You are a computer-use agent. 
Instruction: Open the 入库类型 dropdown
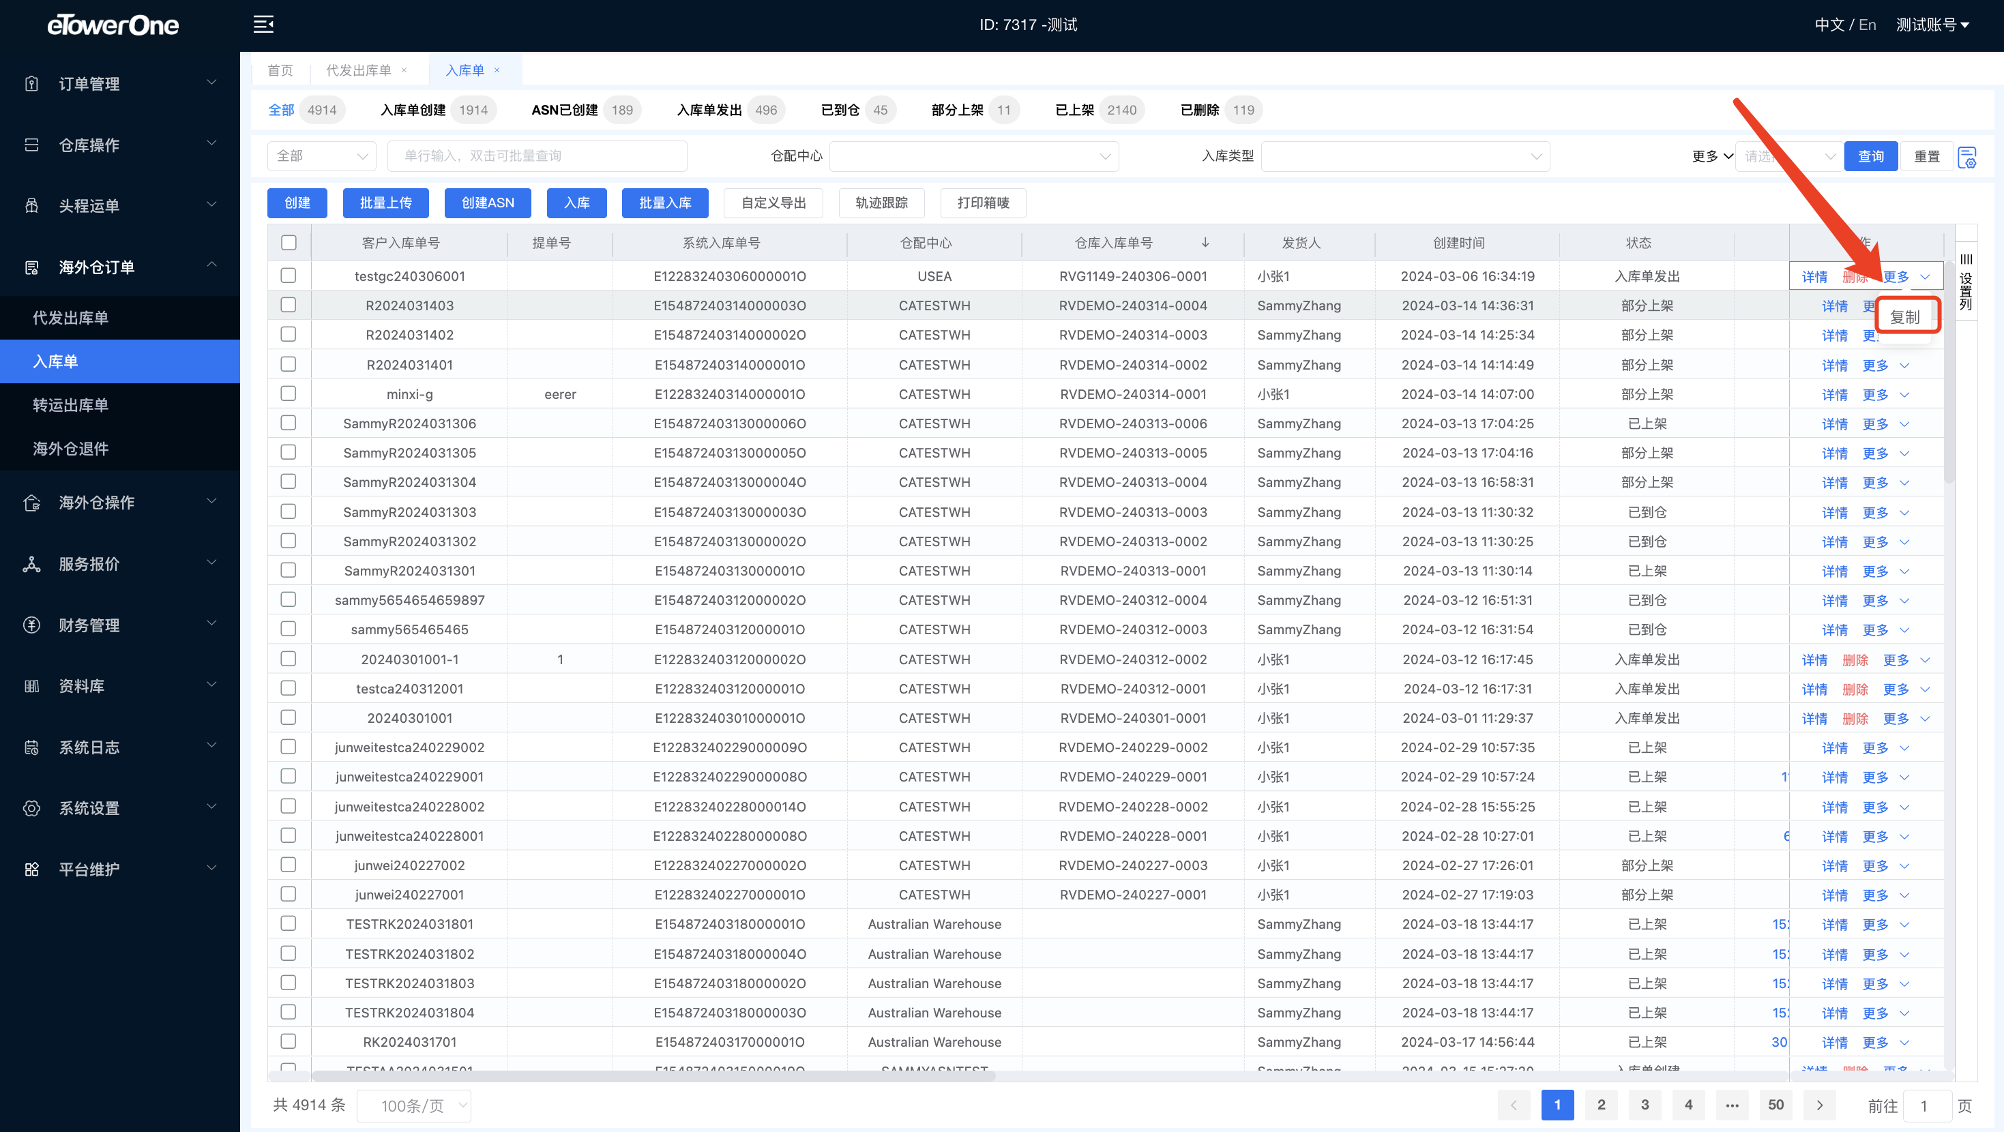[x=1405, y=156]
